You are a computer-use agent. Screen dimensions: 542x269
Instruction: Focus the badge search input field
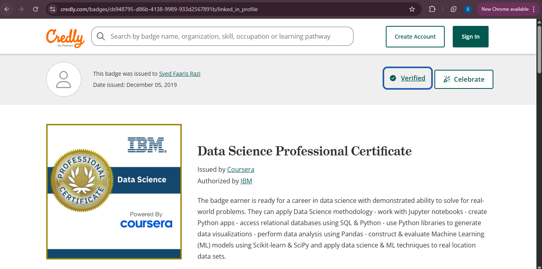click(x=222, y=36)
